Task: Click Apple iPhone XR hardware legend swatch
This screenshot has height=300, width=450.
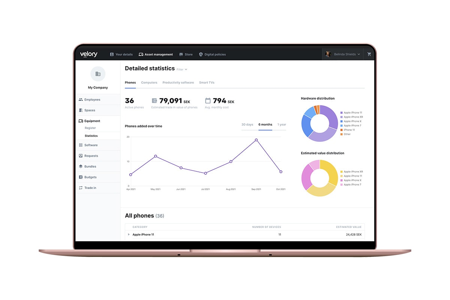Action: click(x=341, y=117)
